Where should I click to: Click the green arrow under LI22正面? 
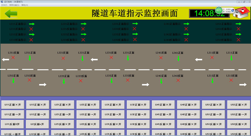click(x=64, y=81)
